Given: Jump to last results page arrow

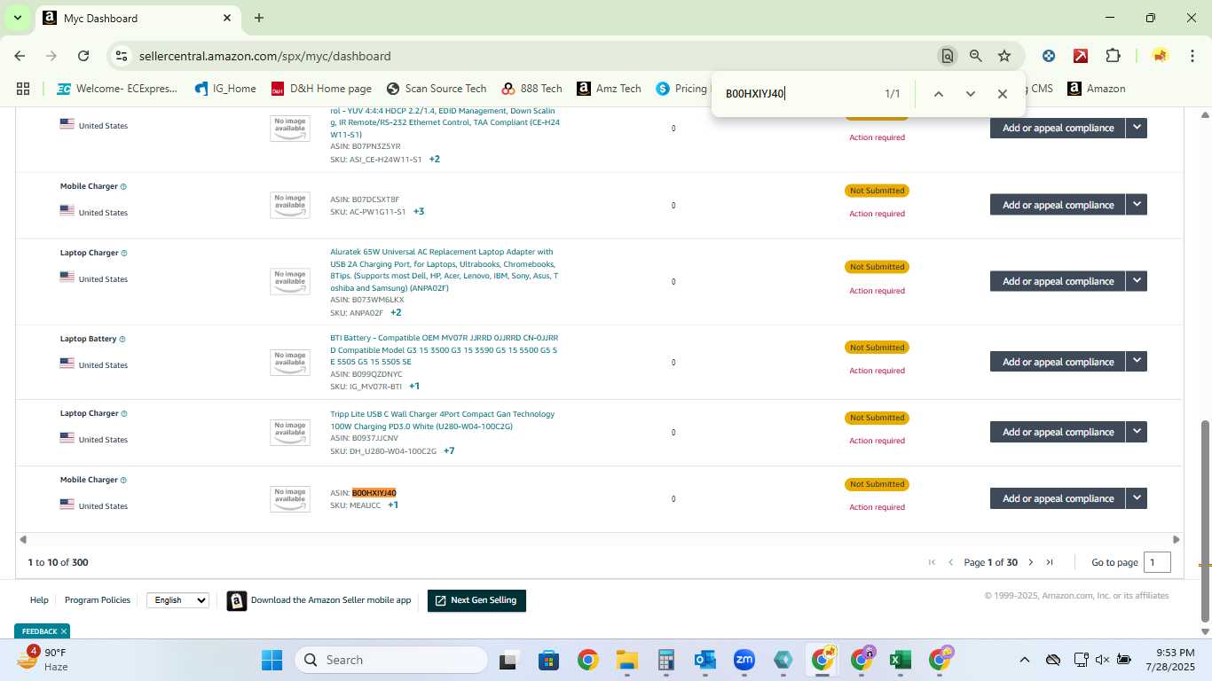Looking at the screenshot, I should tap(1050, 562).
